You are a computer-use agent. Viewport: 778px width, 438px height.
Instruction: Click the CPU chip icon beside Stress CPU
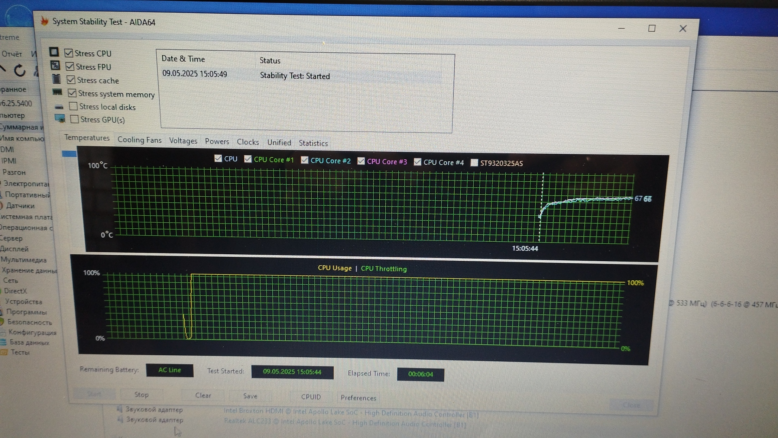point(54,52)
